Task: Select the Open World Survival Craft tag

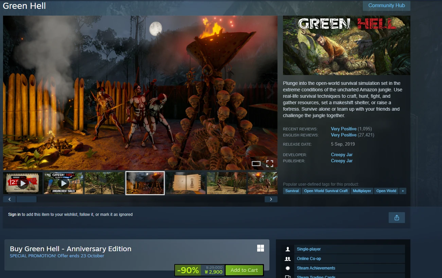Action: coord(326,191)
